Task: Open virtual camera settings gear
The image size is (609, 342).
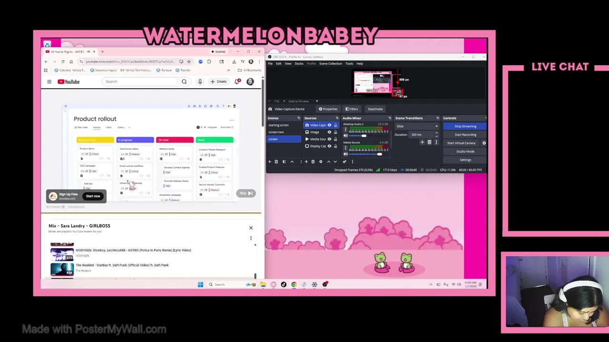Action: click(x=484, y=143)
